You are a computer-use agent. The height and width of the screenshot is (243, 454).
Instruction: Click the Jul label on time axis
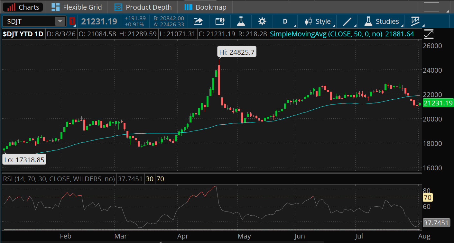click(359, 237)
